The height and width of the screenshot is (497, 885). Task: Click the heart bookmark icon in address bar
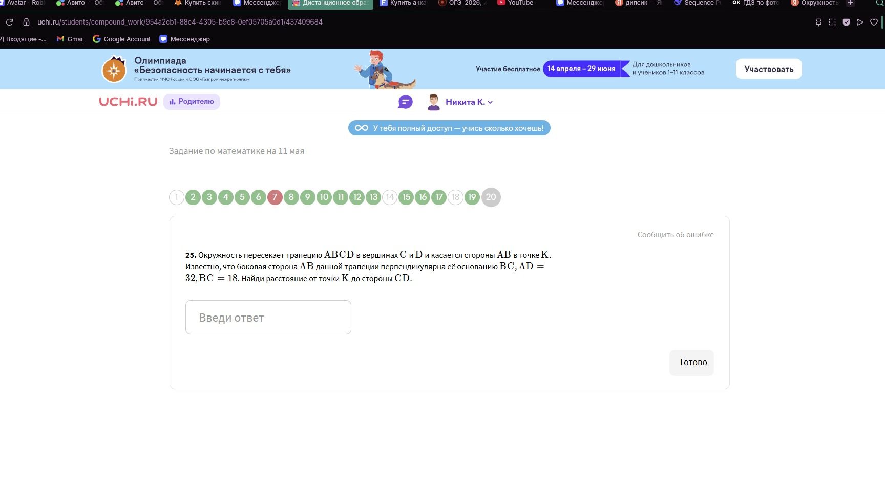(x=874, y=22)
